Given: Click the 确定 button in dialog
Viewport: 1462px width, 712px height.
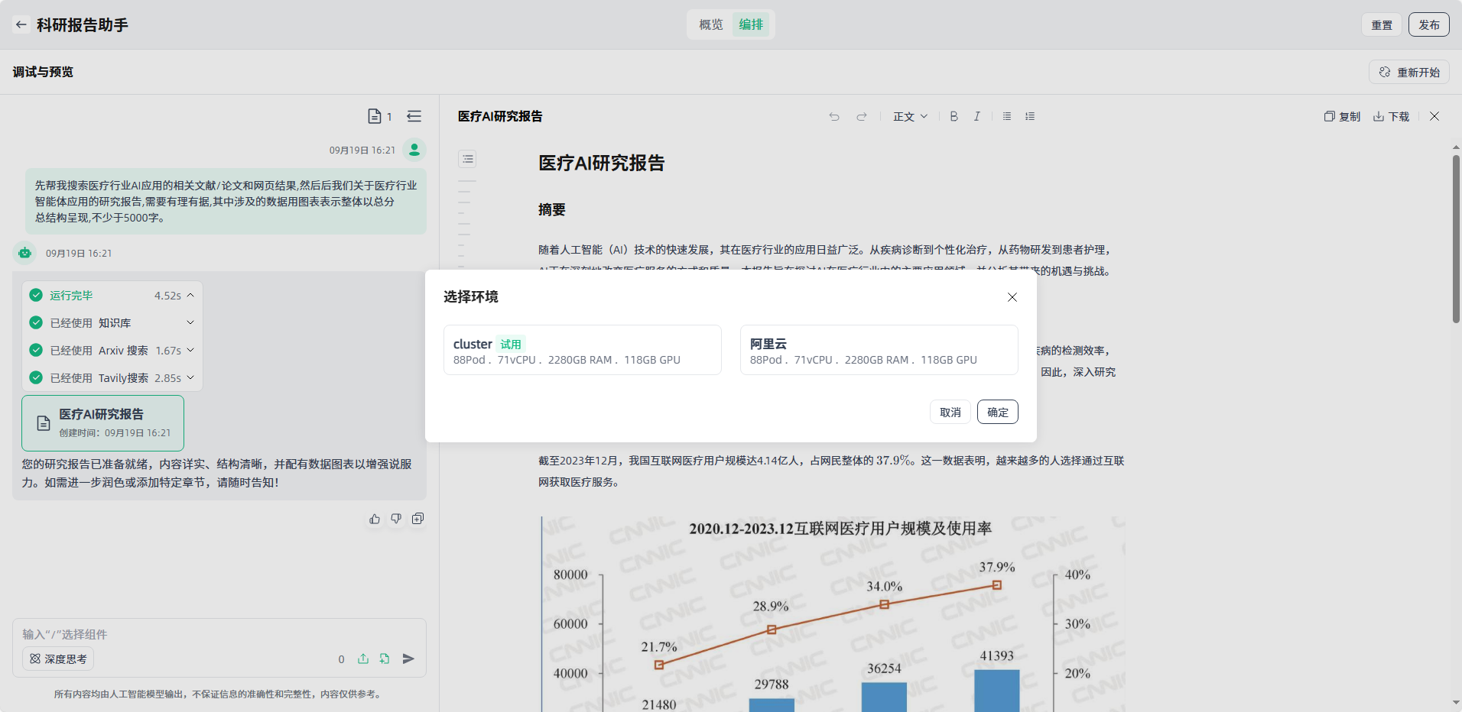Looking at the screenshot, I should (x=997, y=413).
